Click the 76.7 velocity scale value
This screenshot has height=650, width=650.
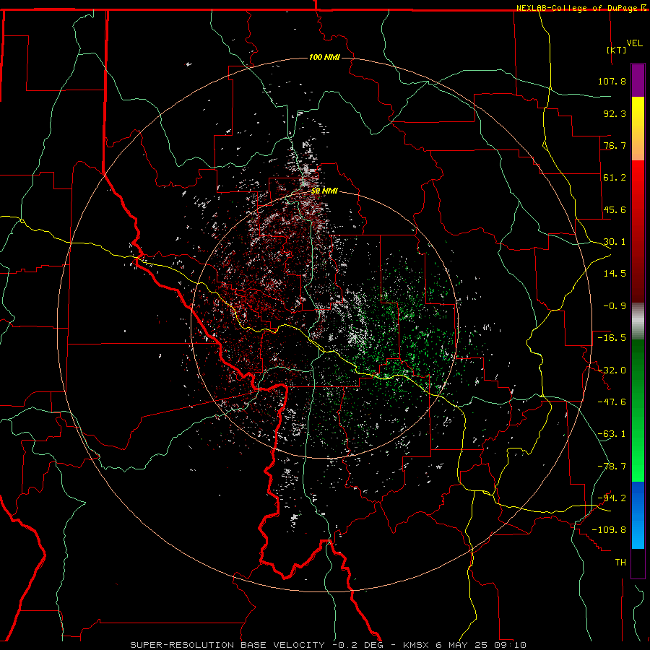click(615, 145)
